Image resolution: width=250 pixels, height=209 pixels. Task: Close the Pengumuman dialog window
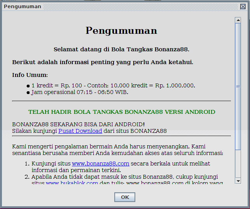(x=243, y=7)
